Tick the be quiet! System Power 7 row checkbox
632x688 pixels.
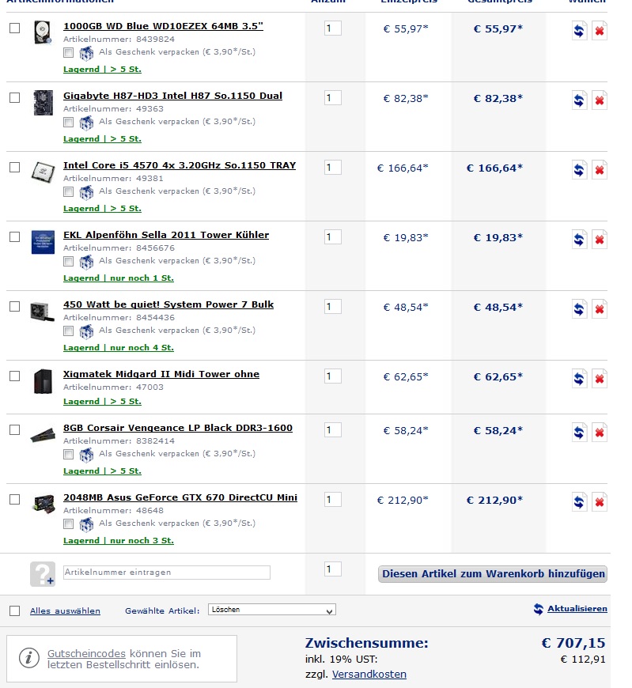coord(14,306)
